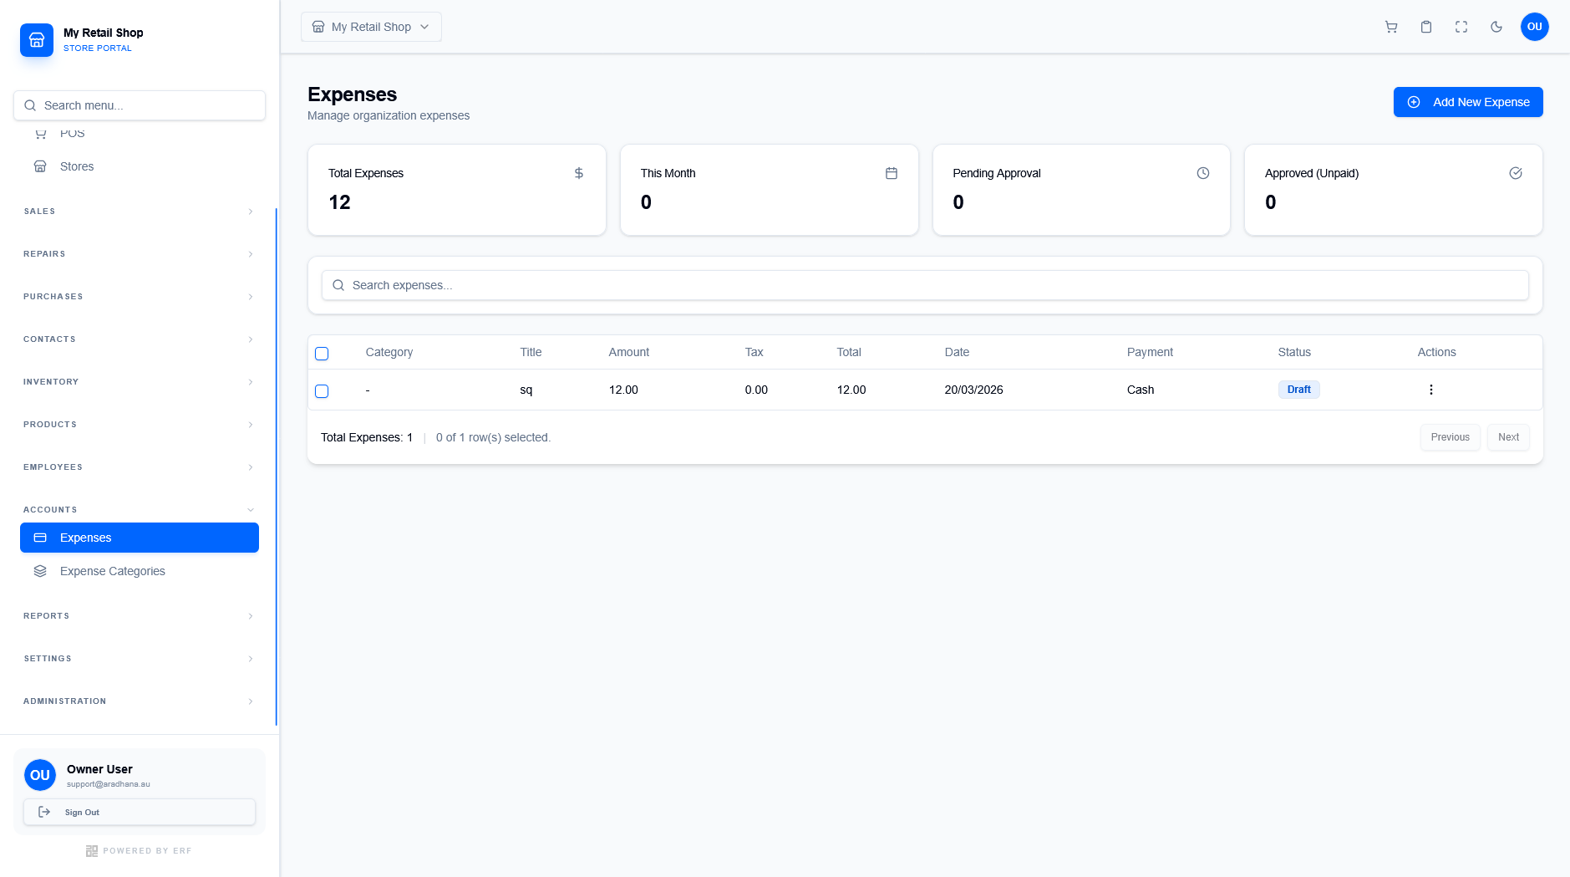Image resolution: width=1570 pixels, height=877 pixels.
Task: Click the Stores icon in the sidebar
Action: tap(40, 166)
